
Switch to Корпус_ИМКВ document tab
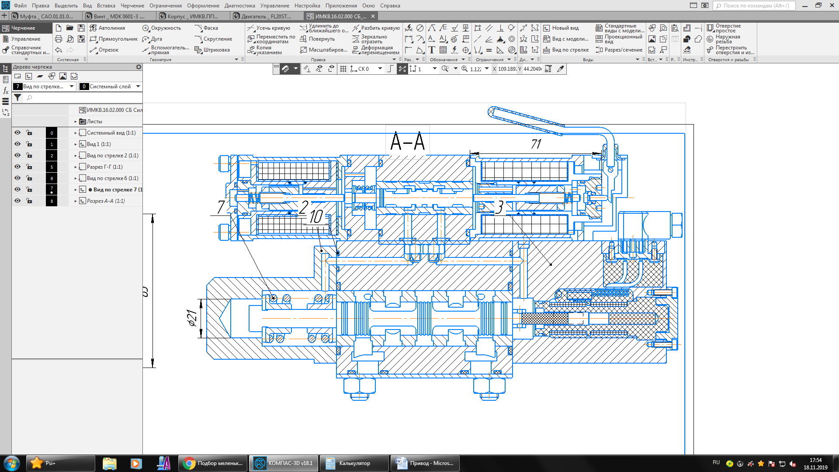click(x=193, y=16)
